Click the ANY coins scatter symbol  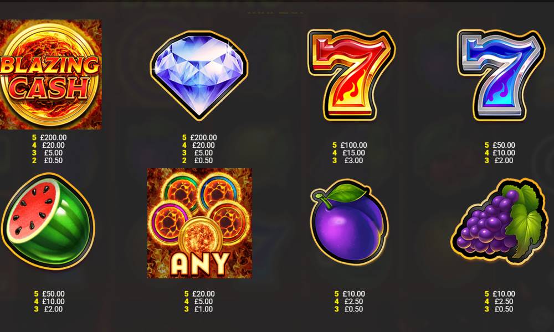click(x=199, y=224)
